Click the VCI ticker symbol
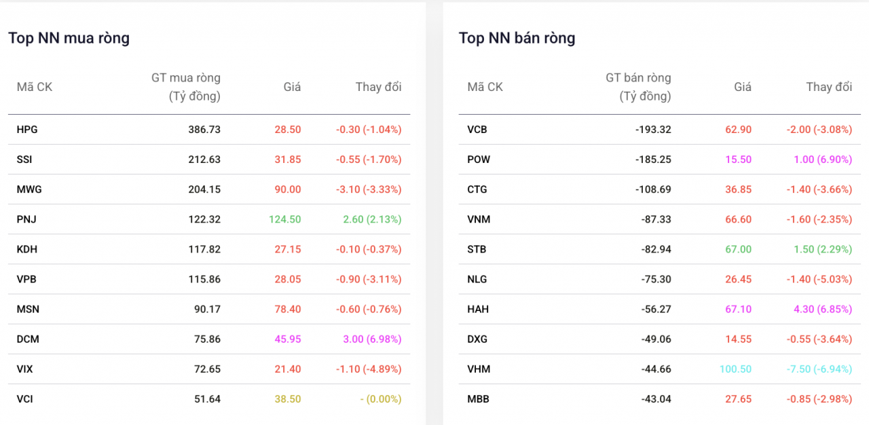 [24, 399]
